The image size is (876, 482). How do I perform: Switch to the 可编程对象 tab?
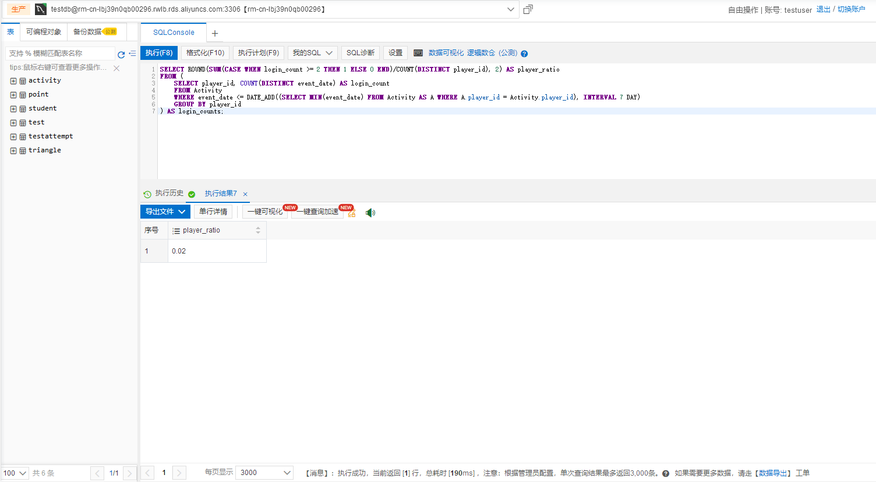(44, 32)
